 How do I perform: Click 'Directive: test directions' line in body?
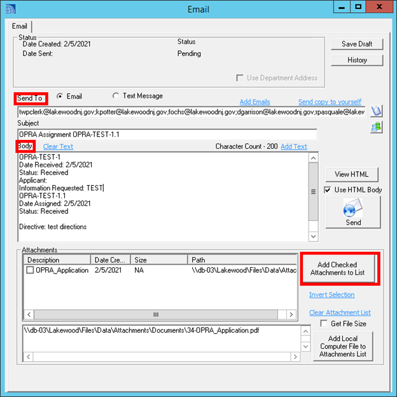point(53,226)
